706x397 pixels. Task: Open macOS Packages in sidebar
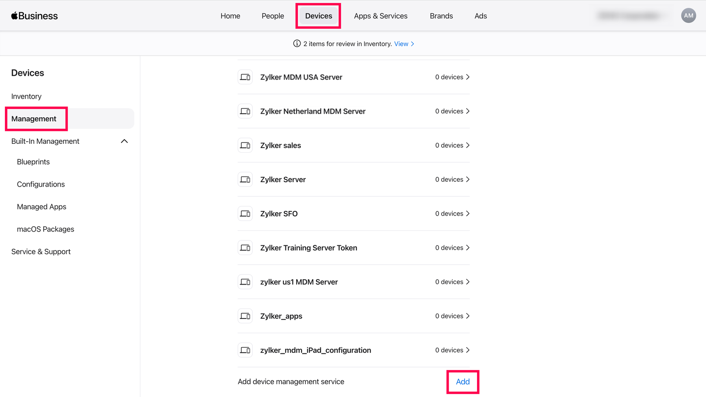coord(45,229)
